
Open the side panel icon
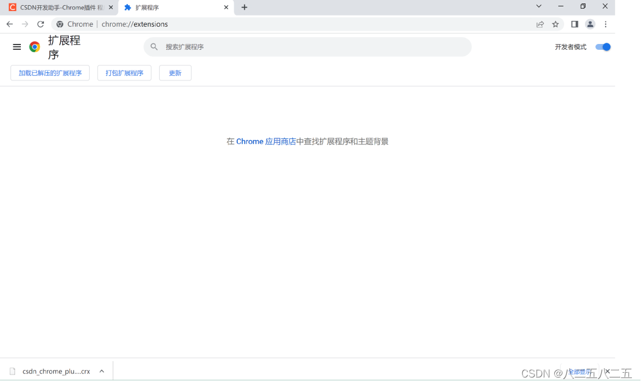(x=574, y=24)
